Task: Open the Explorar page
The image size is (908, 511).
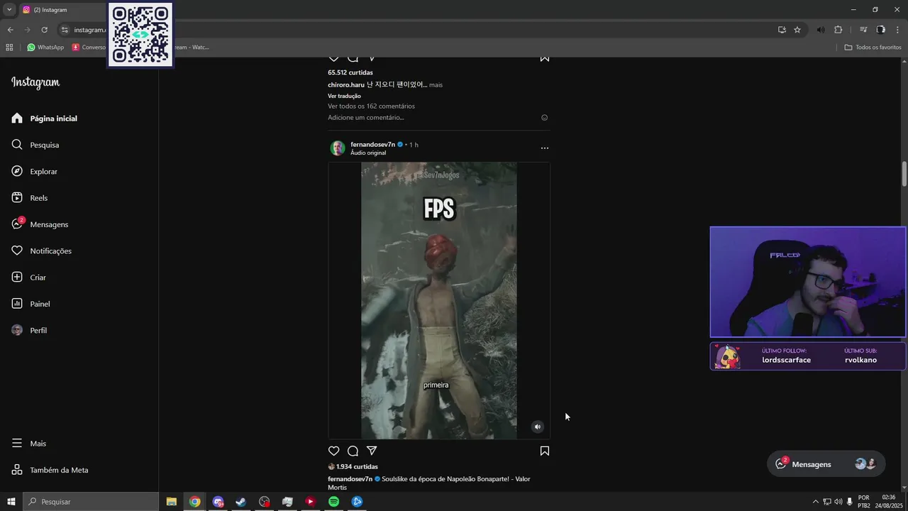Action: click(x=34, y=171)
